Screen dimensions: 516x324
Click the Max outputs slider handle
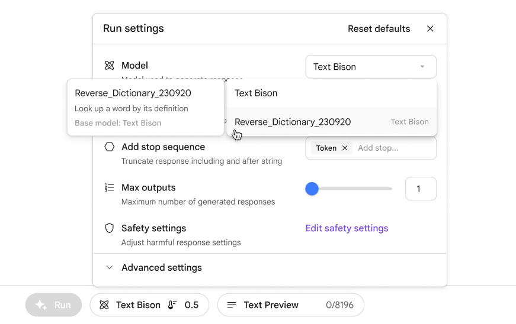[x=312, y=189]
